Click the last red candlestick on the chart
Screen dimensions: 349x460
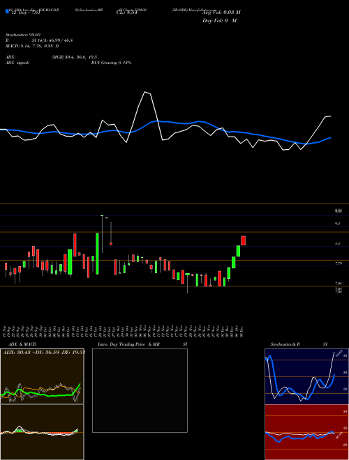coord(243,240)
